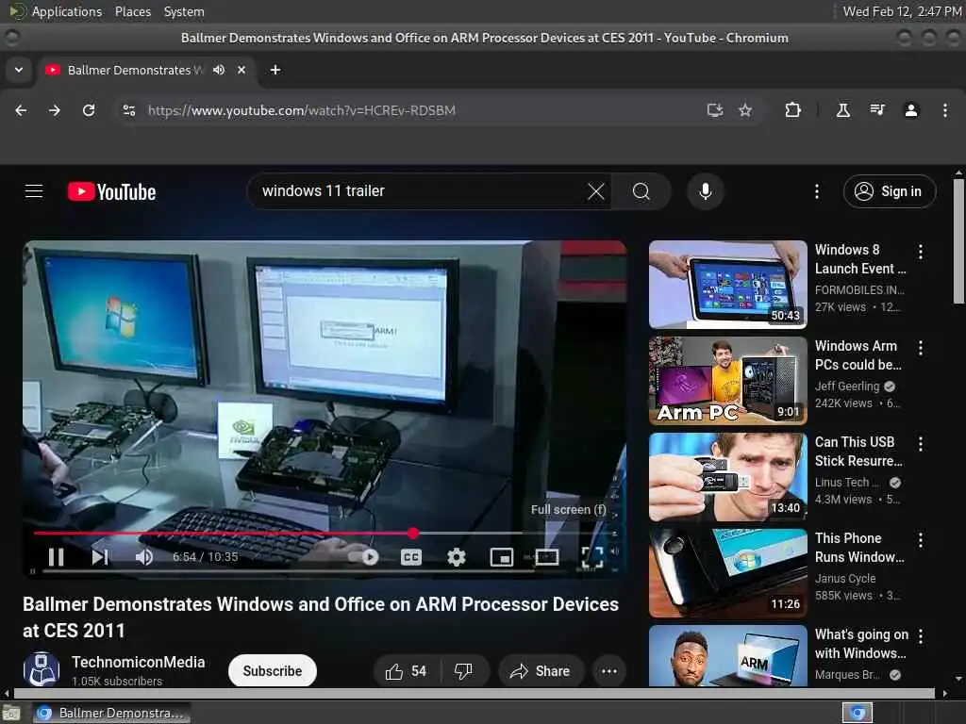Open the Extensions puzzle icon
Viewport: 966px width, 724px height.
point(792,110)
